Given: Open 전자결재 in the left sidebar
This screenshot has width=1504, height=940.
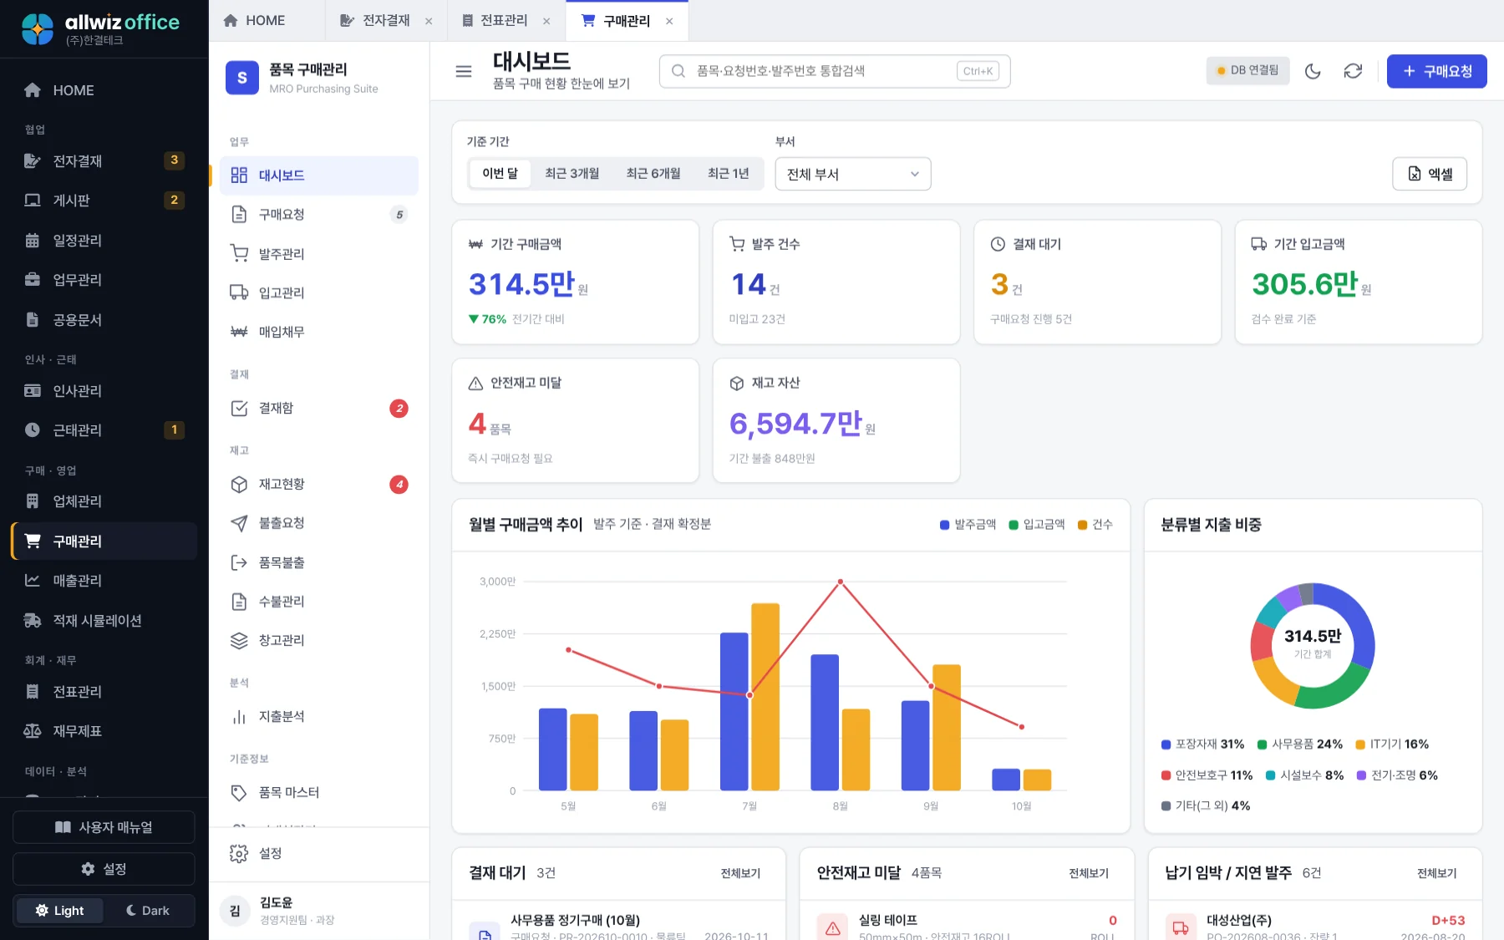Looking at the screenshot, I should [104, 160].
